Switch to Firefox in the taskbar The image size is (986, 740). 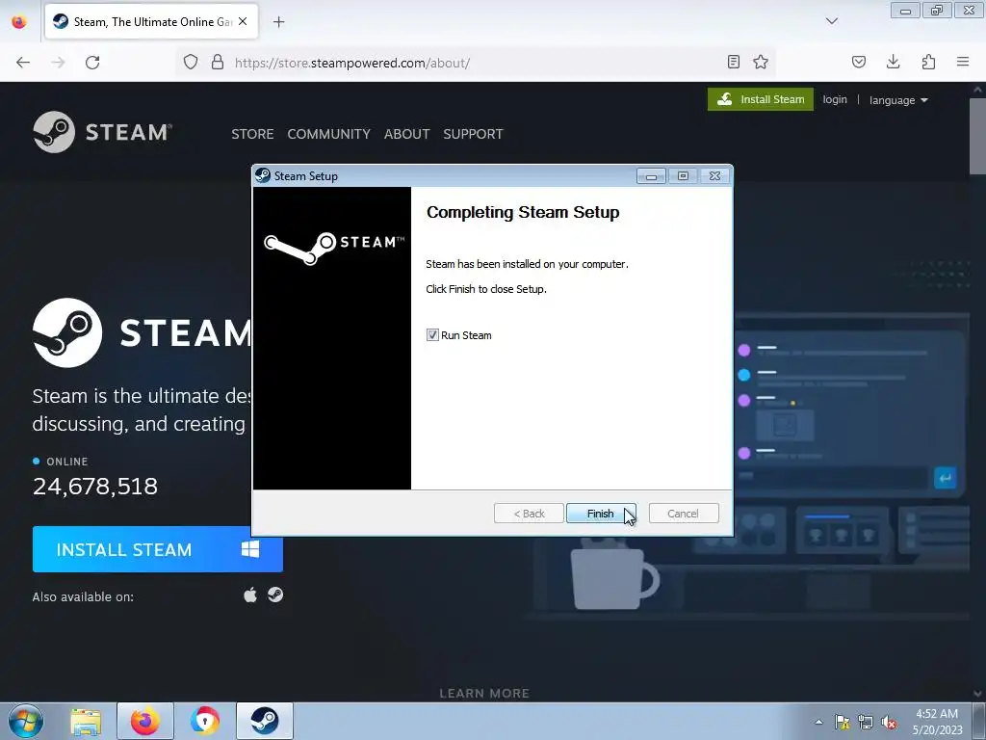point(145,721)
